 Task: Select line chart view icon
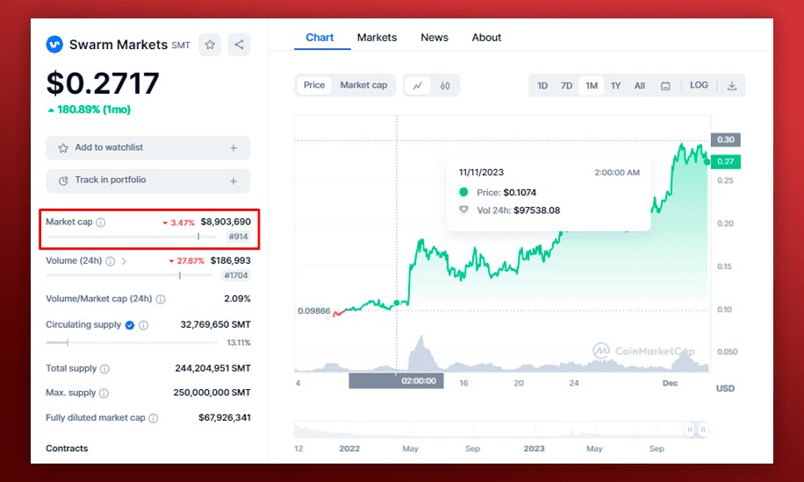[418, 86]
